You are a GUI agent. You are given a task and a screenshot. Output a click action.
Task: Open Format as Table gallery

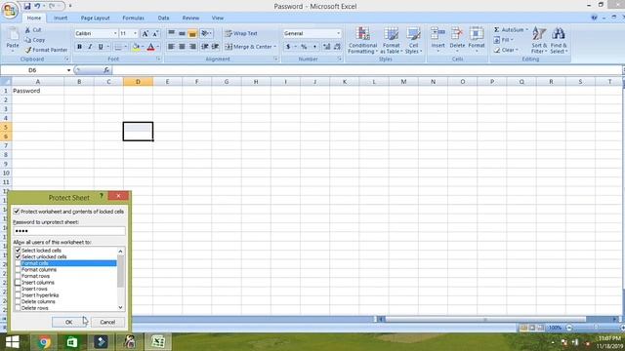point(391,40)
